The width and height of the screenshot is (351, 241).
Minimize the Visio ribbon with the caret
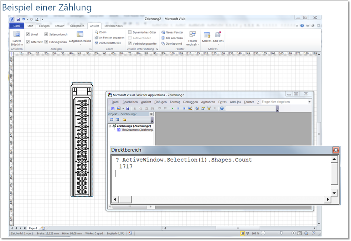click(297, 26)
